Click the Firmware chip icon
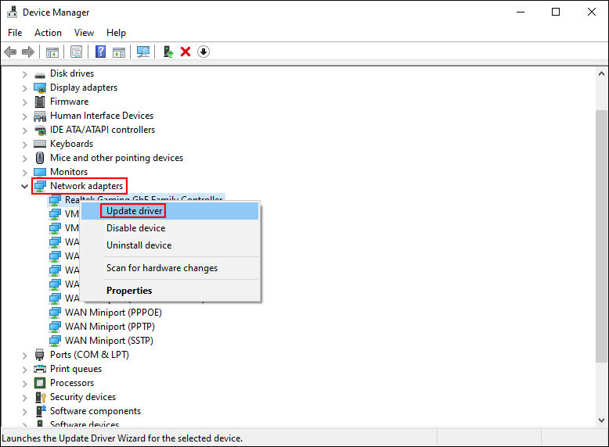This screenshot has width=609, height=447. coord(40,102)
